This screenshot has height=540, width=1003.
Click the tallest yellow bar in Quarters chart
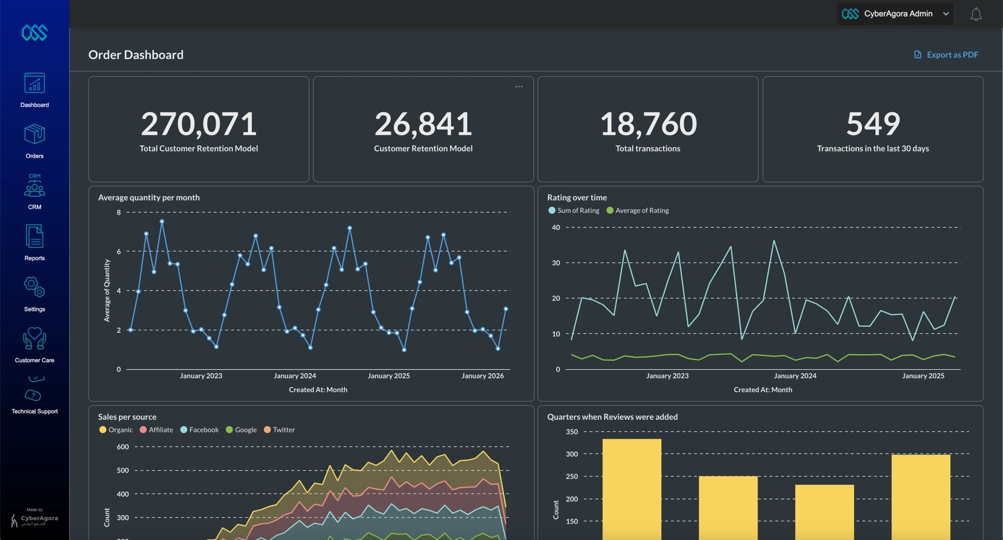coord(632,489)
